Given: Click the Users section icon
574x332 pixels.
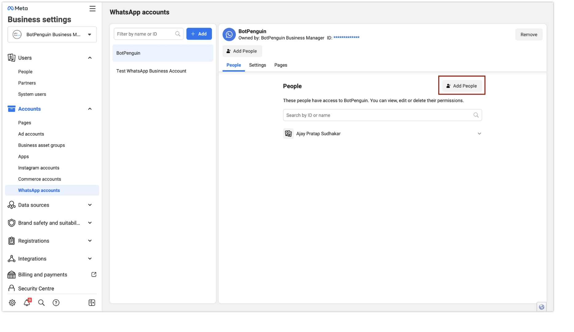Looking at the screenshot, I should 11,57.
